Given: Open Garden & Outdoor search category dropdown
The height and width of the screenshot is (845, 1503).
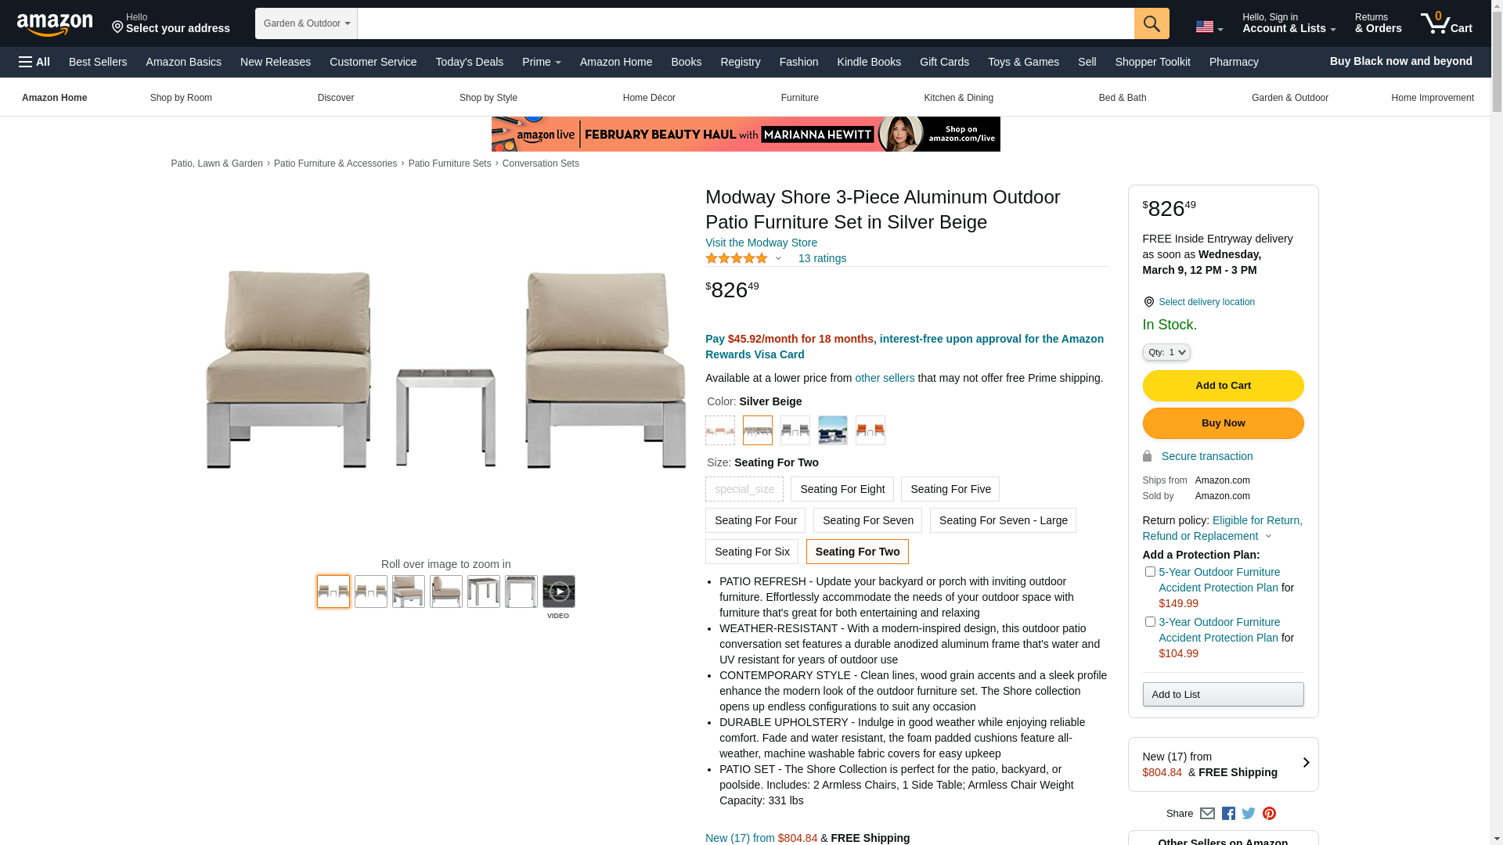Looking at the screenshot, I should [306, 23].
